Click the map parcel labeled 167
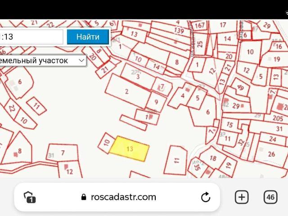Viewport: 288px width, 216px height. 199,26
